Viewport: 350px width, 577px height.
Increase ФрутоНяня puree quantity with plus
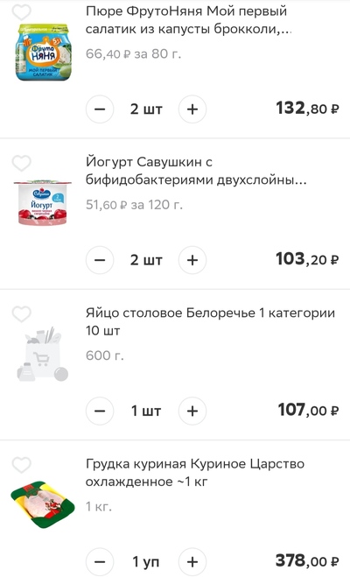pyautogui.click(x=192, y=109)
